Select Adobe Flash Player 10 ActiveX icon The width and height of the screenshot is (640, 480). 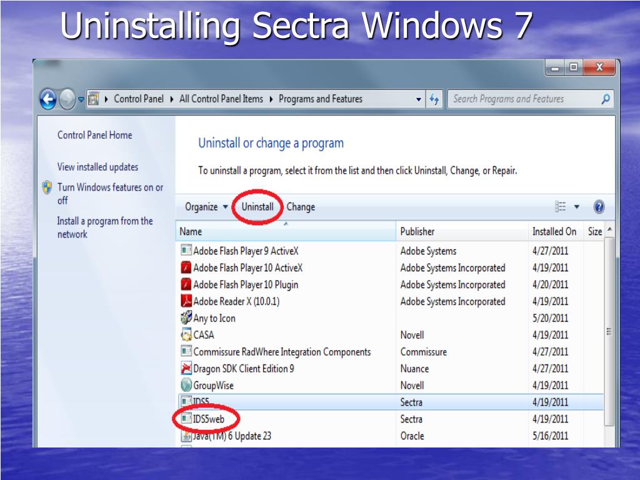[x=186, y=267]
